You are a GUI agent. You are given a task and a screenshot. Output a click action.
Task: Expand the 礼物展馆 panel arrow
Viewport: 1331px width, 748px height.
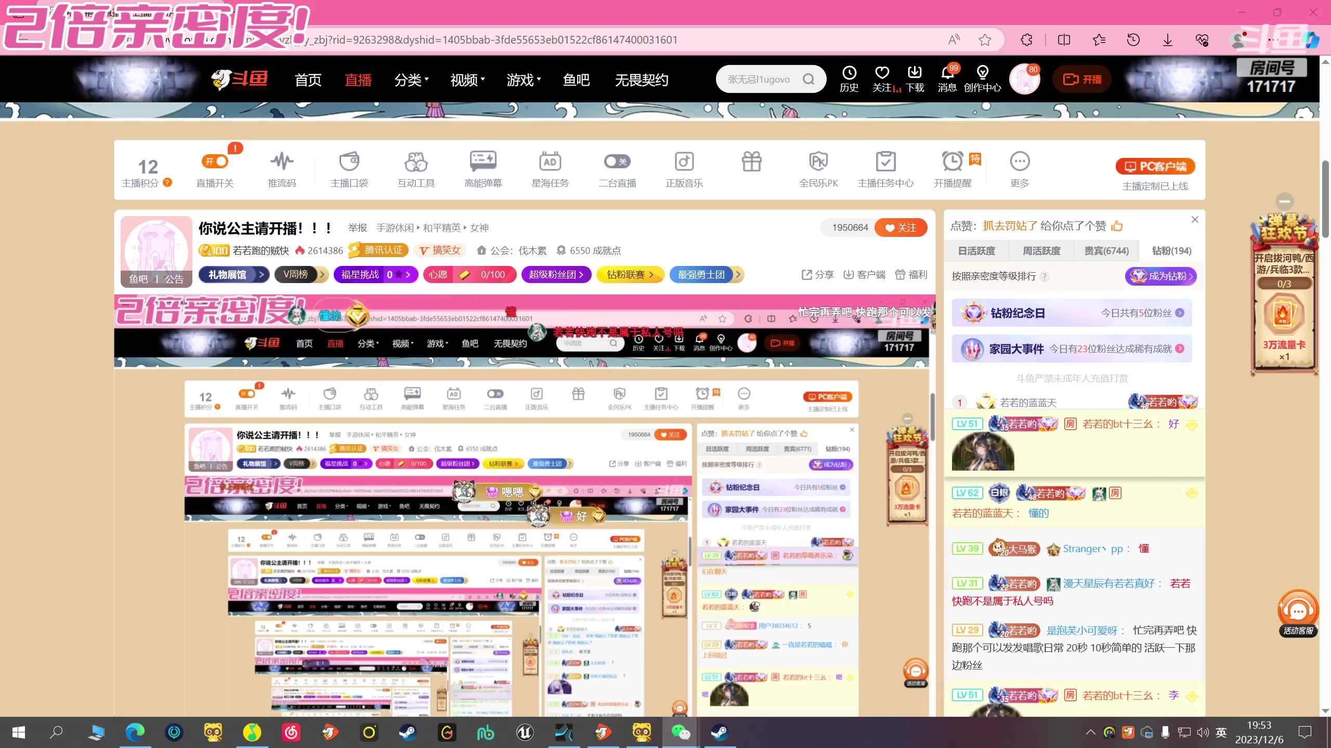262,274
